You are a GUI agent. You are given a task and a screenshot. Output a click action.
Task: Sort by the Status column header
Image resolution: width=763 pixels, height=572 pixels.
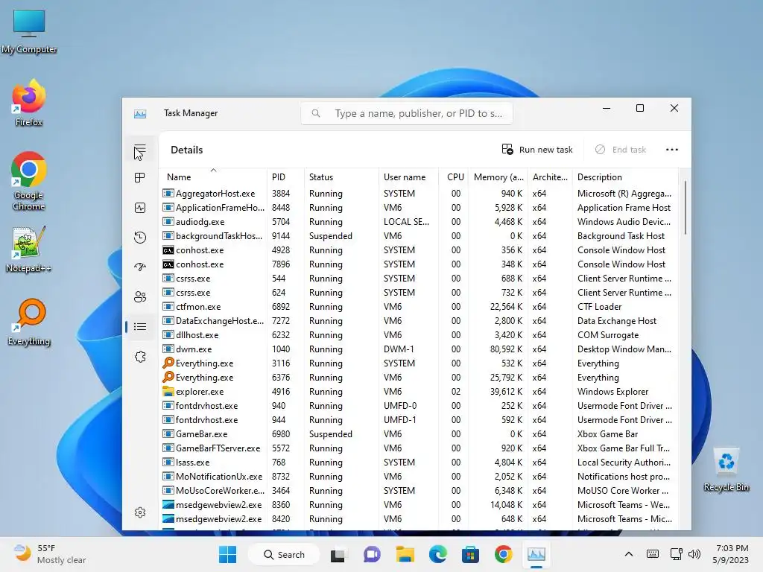341,177
